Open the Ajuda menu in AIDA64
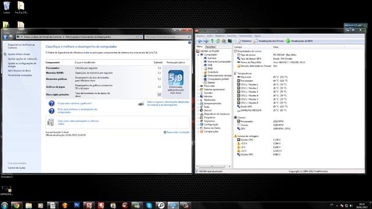The height and width of the screenshot is (209, 372). pos(257,36)
